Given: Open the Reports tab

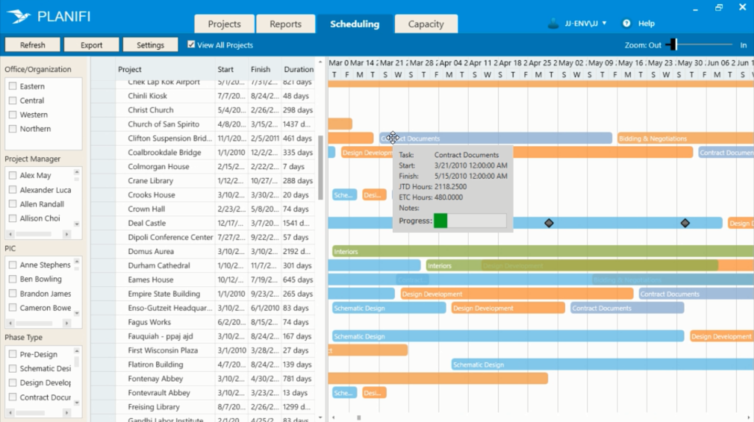Looking at the screenshot, I should pyautogui.click(x=286, y=24).
